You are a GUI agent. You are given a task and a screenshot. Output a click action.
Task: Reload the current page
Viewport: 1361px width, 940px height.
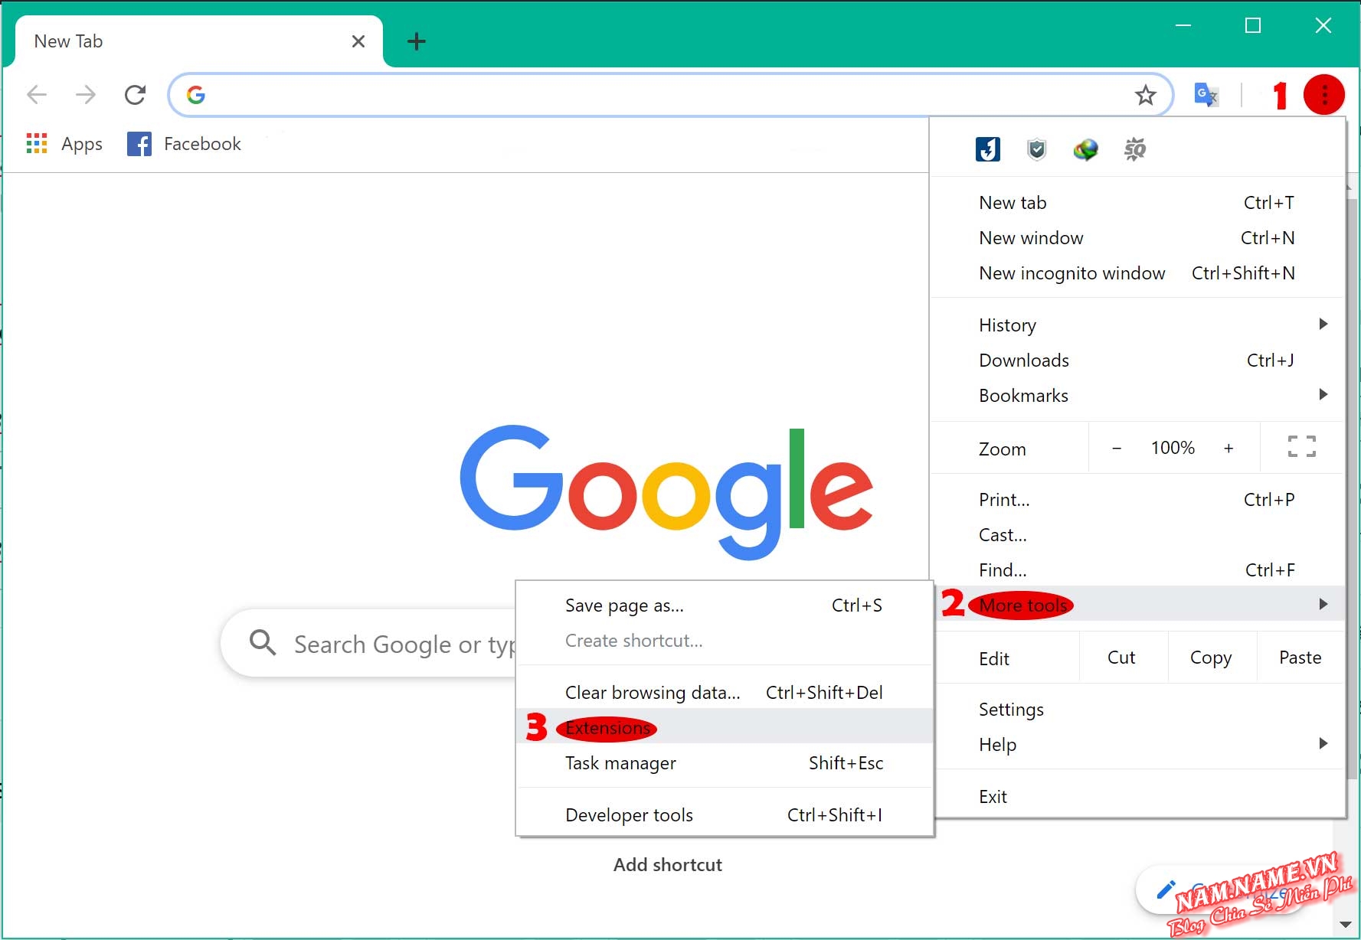(x=136, y=94)
